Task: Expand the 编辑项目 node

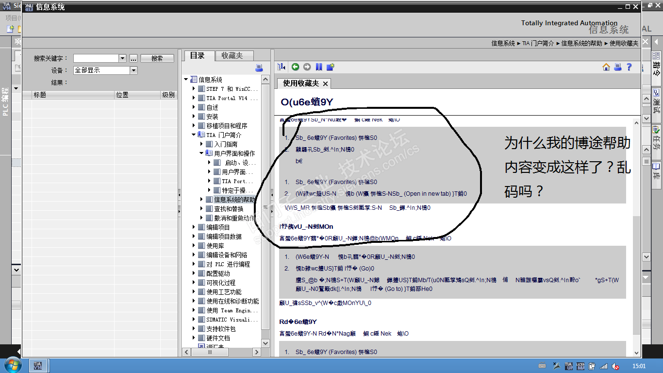Action: pos(194,227)
